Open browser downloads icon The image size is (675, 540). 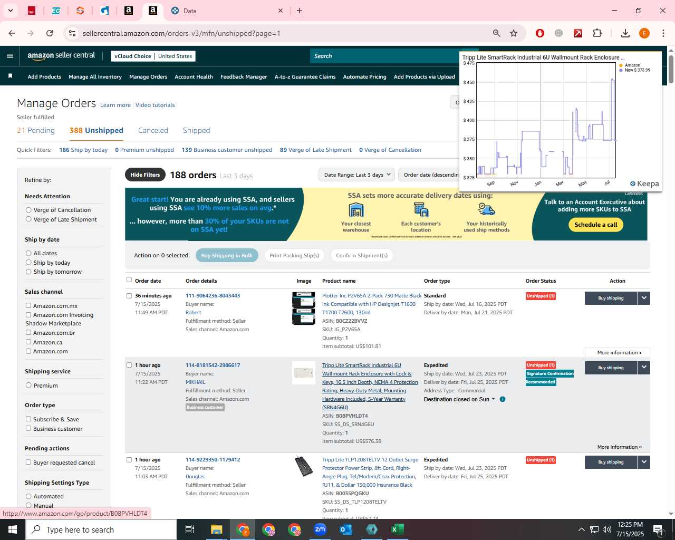pos(625,33)
